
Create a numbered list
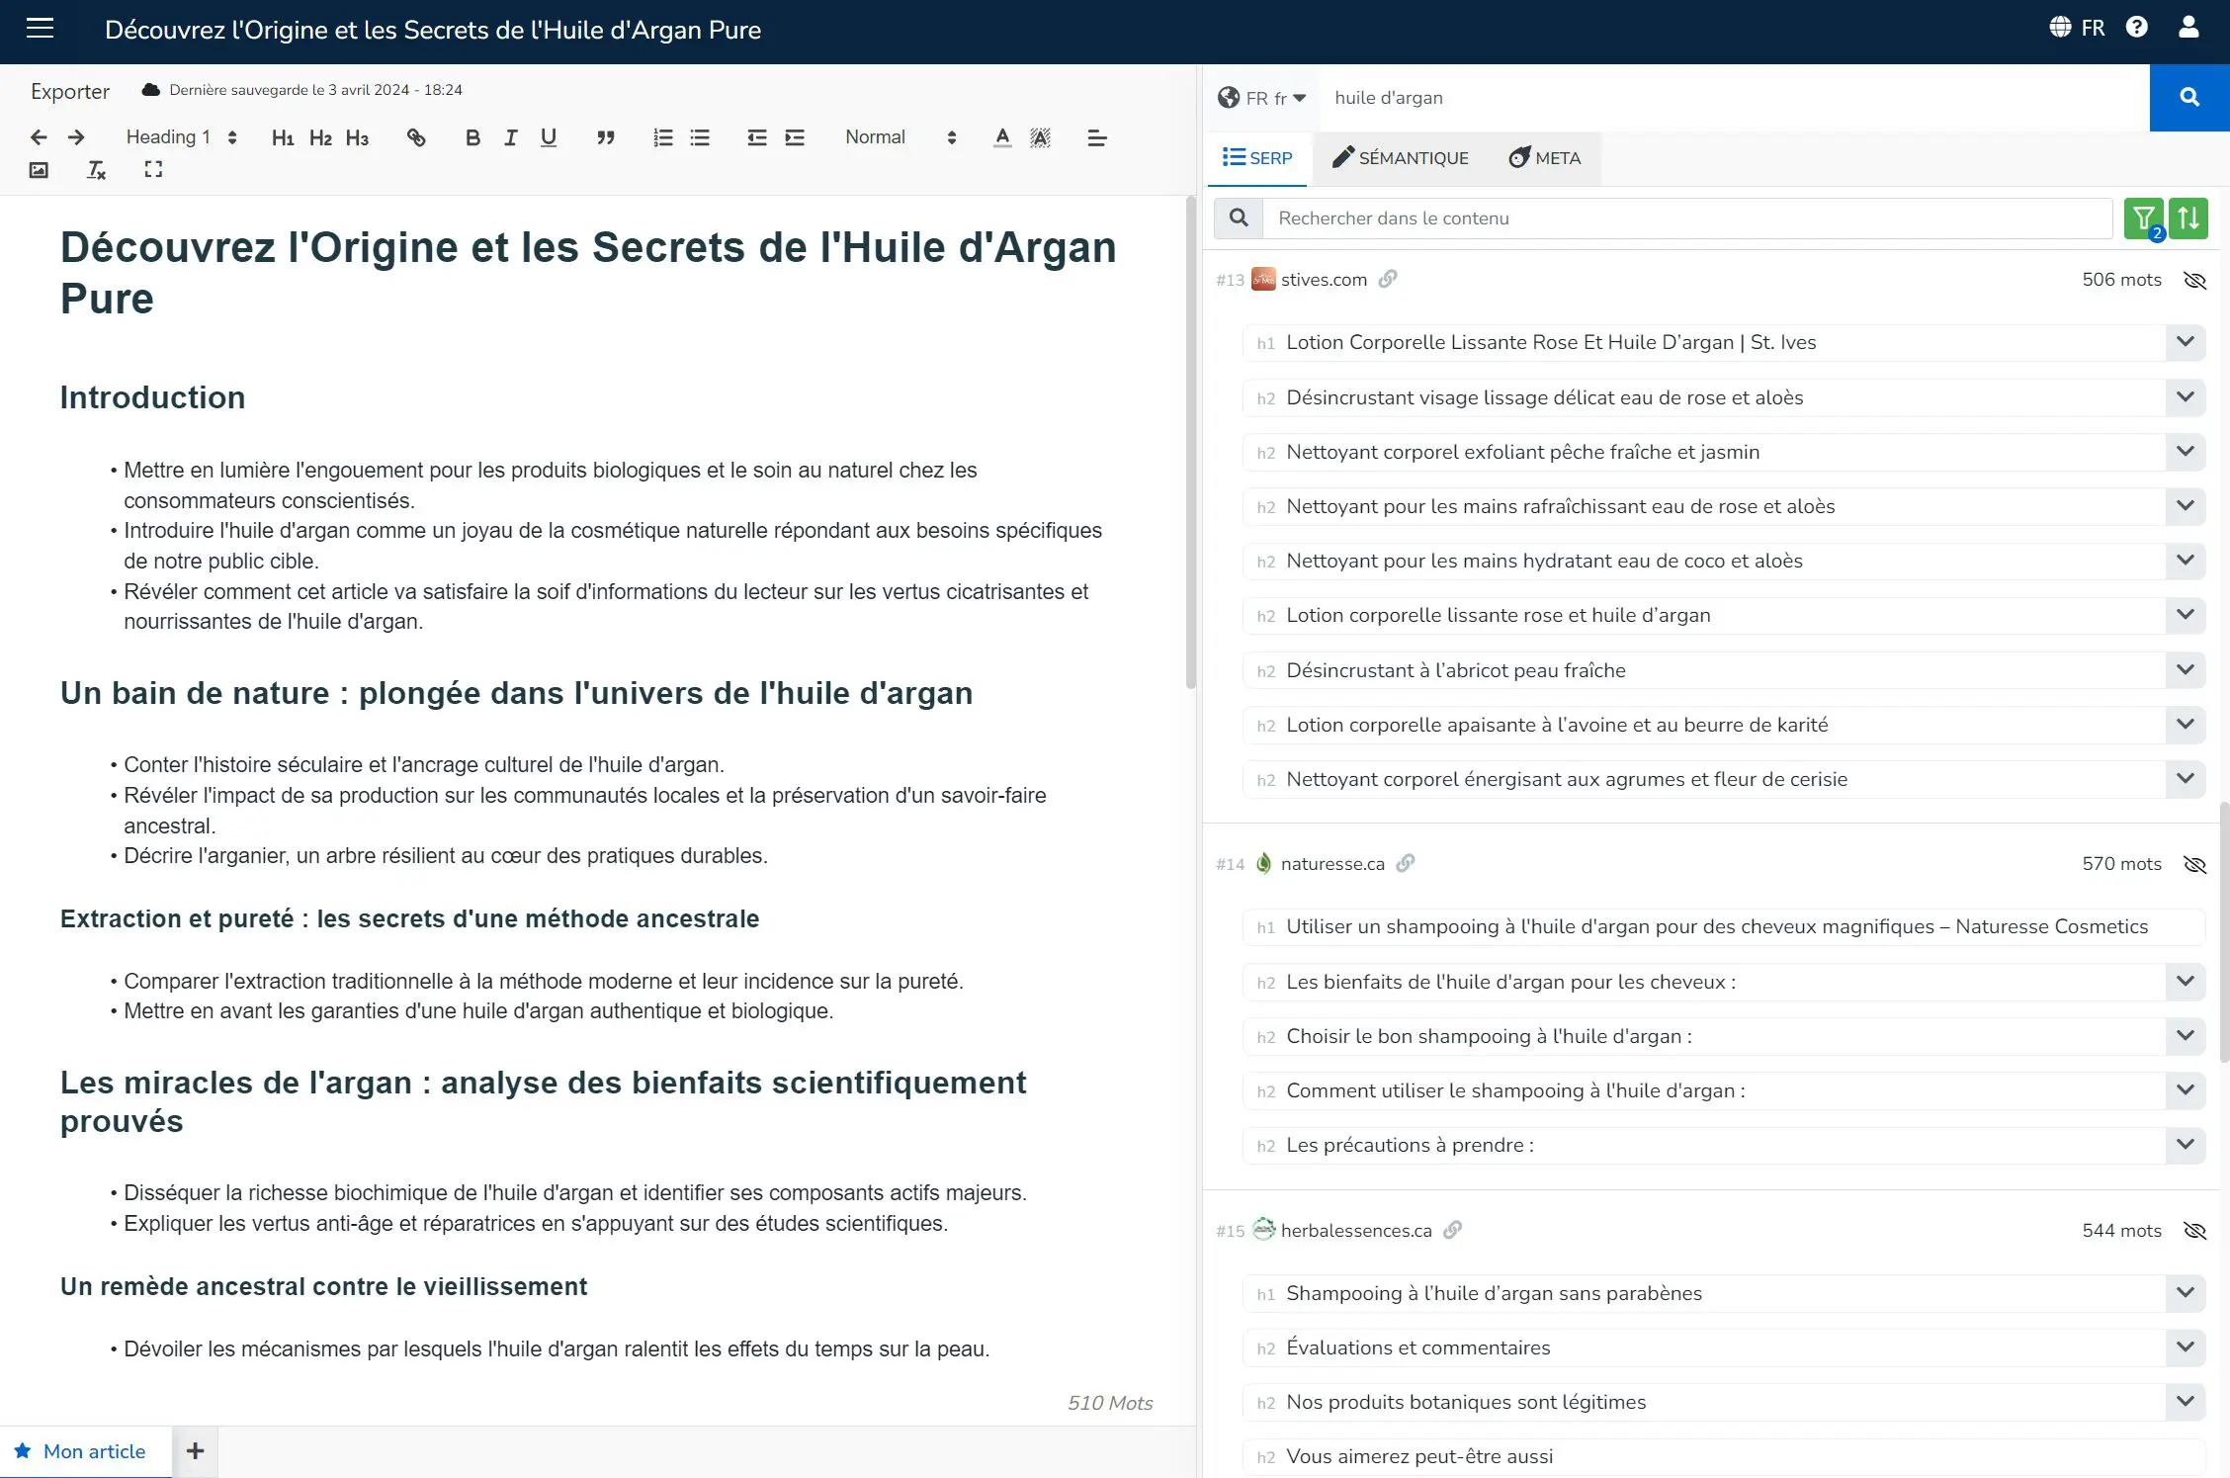pyautogui.click(x=662, y=137)
